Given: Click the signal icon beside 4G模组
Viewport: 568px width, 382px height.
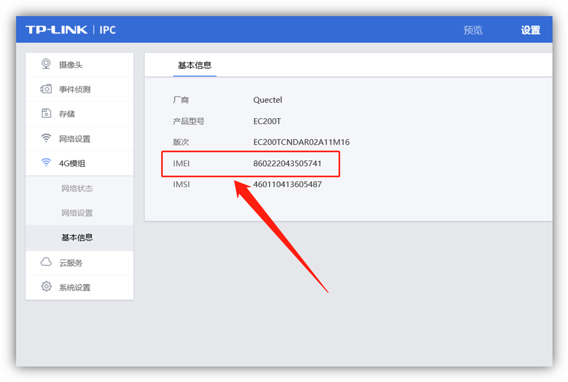Looking at the screenshot, I should [x=46, y=162].
